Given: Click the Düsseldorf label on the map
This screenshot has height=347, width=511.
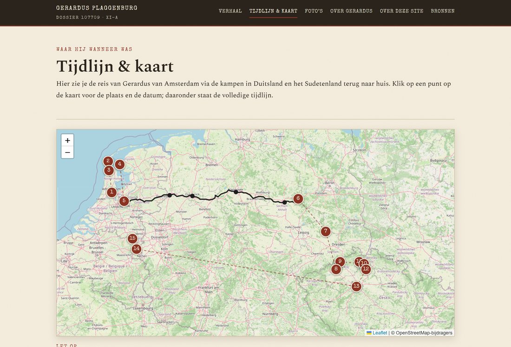Looking at the screenshot, I should pyautogui.click(x=160, y=238).
